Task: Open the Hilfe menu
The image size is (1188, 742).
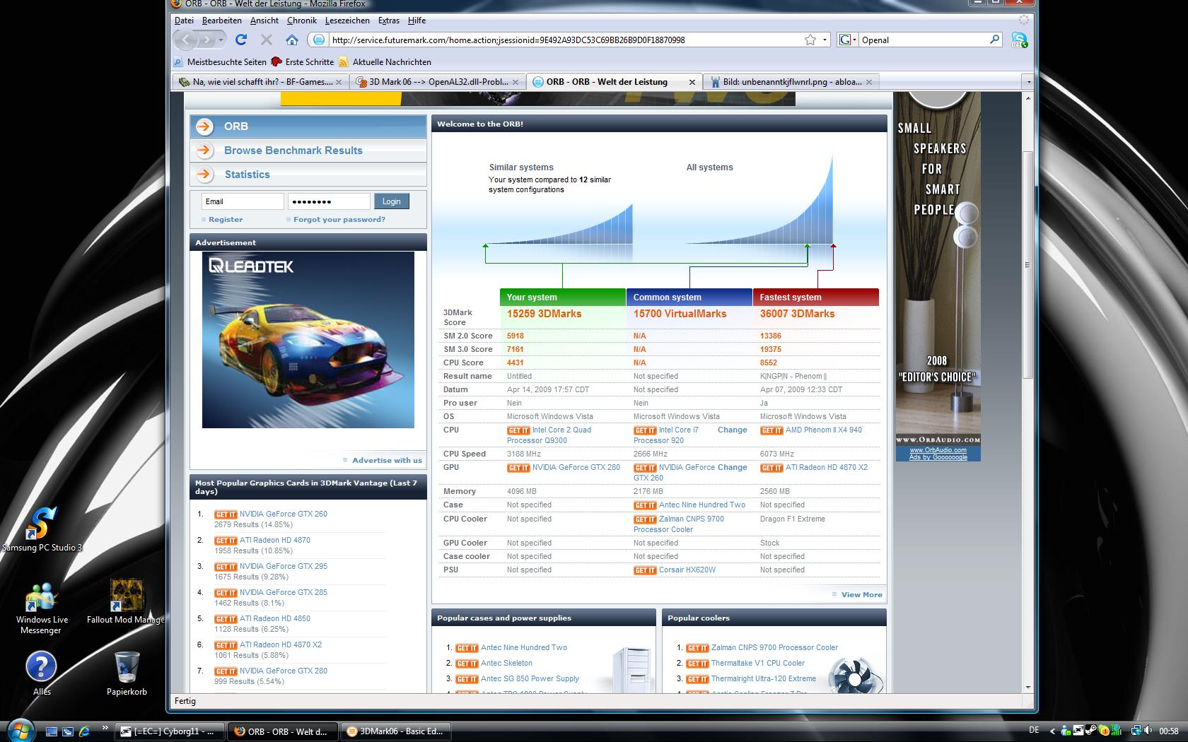Action: 417,20
